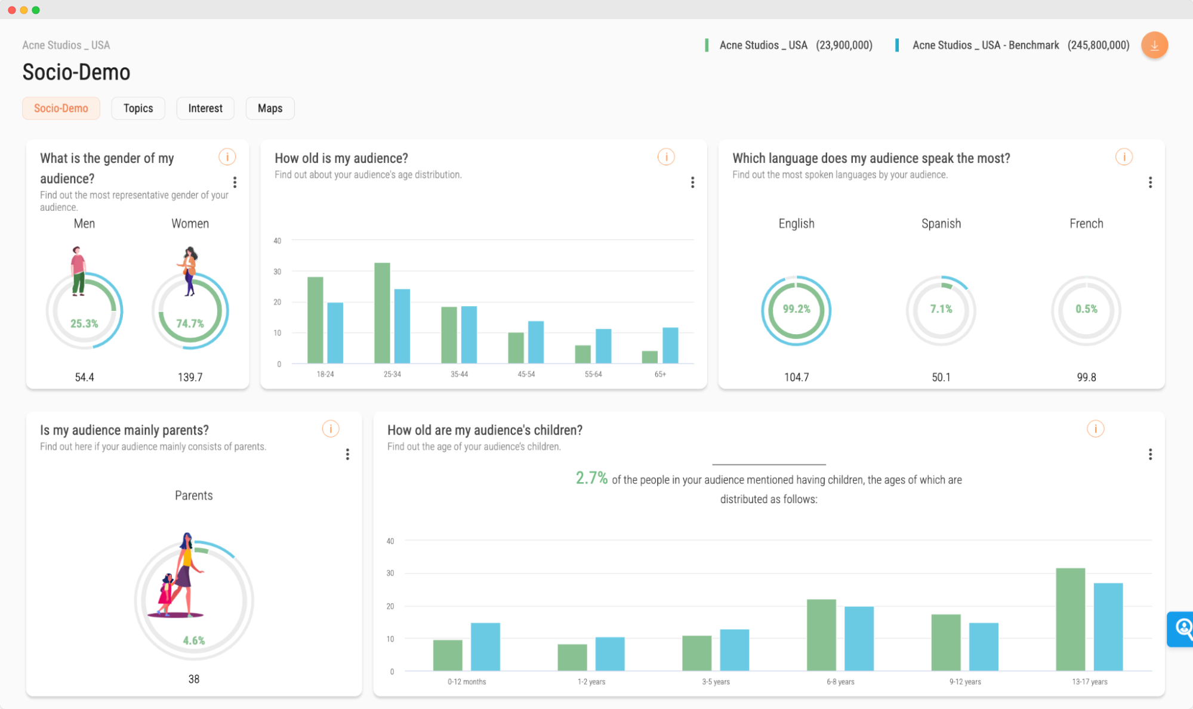The height and width of the screenshot is (709, 1193).
Task: Switch to the Maps tab
Action: [x=270, y=108]
